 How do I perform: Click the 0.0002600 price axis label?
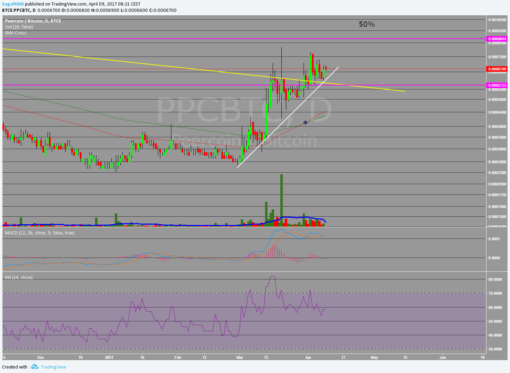tap(497, 162)
